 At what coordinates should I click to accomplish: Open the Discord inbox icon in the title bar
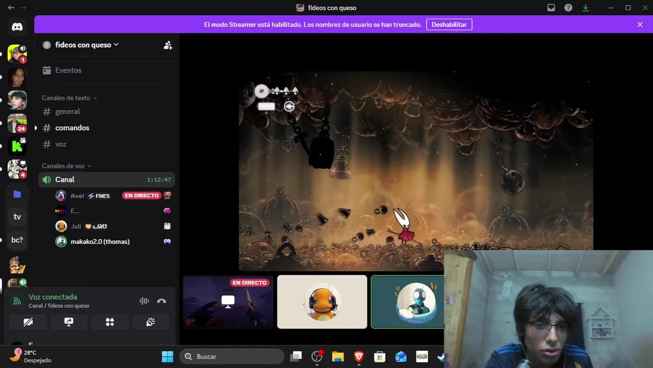coord(551,8)
